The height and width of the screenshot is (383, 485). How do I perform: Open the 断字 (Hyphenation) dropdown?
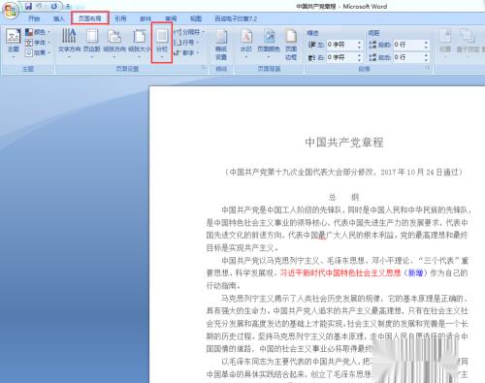pos(187,52)
